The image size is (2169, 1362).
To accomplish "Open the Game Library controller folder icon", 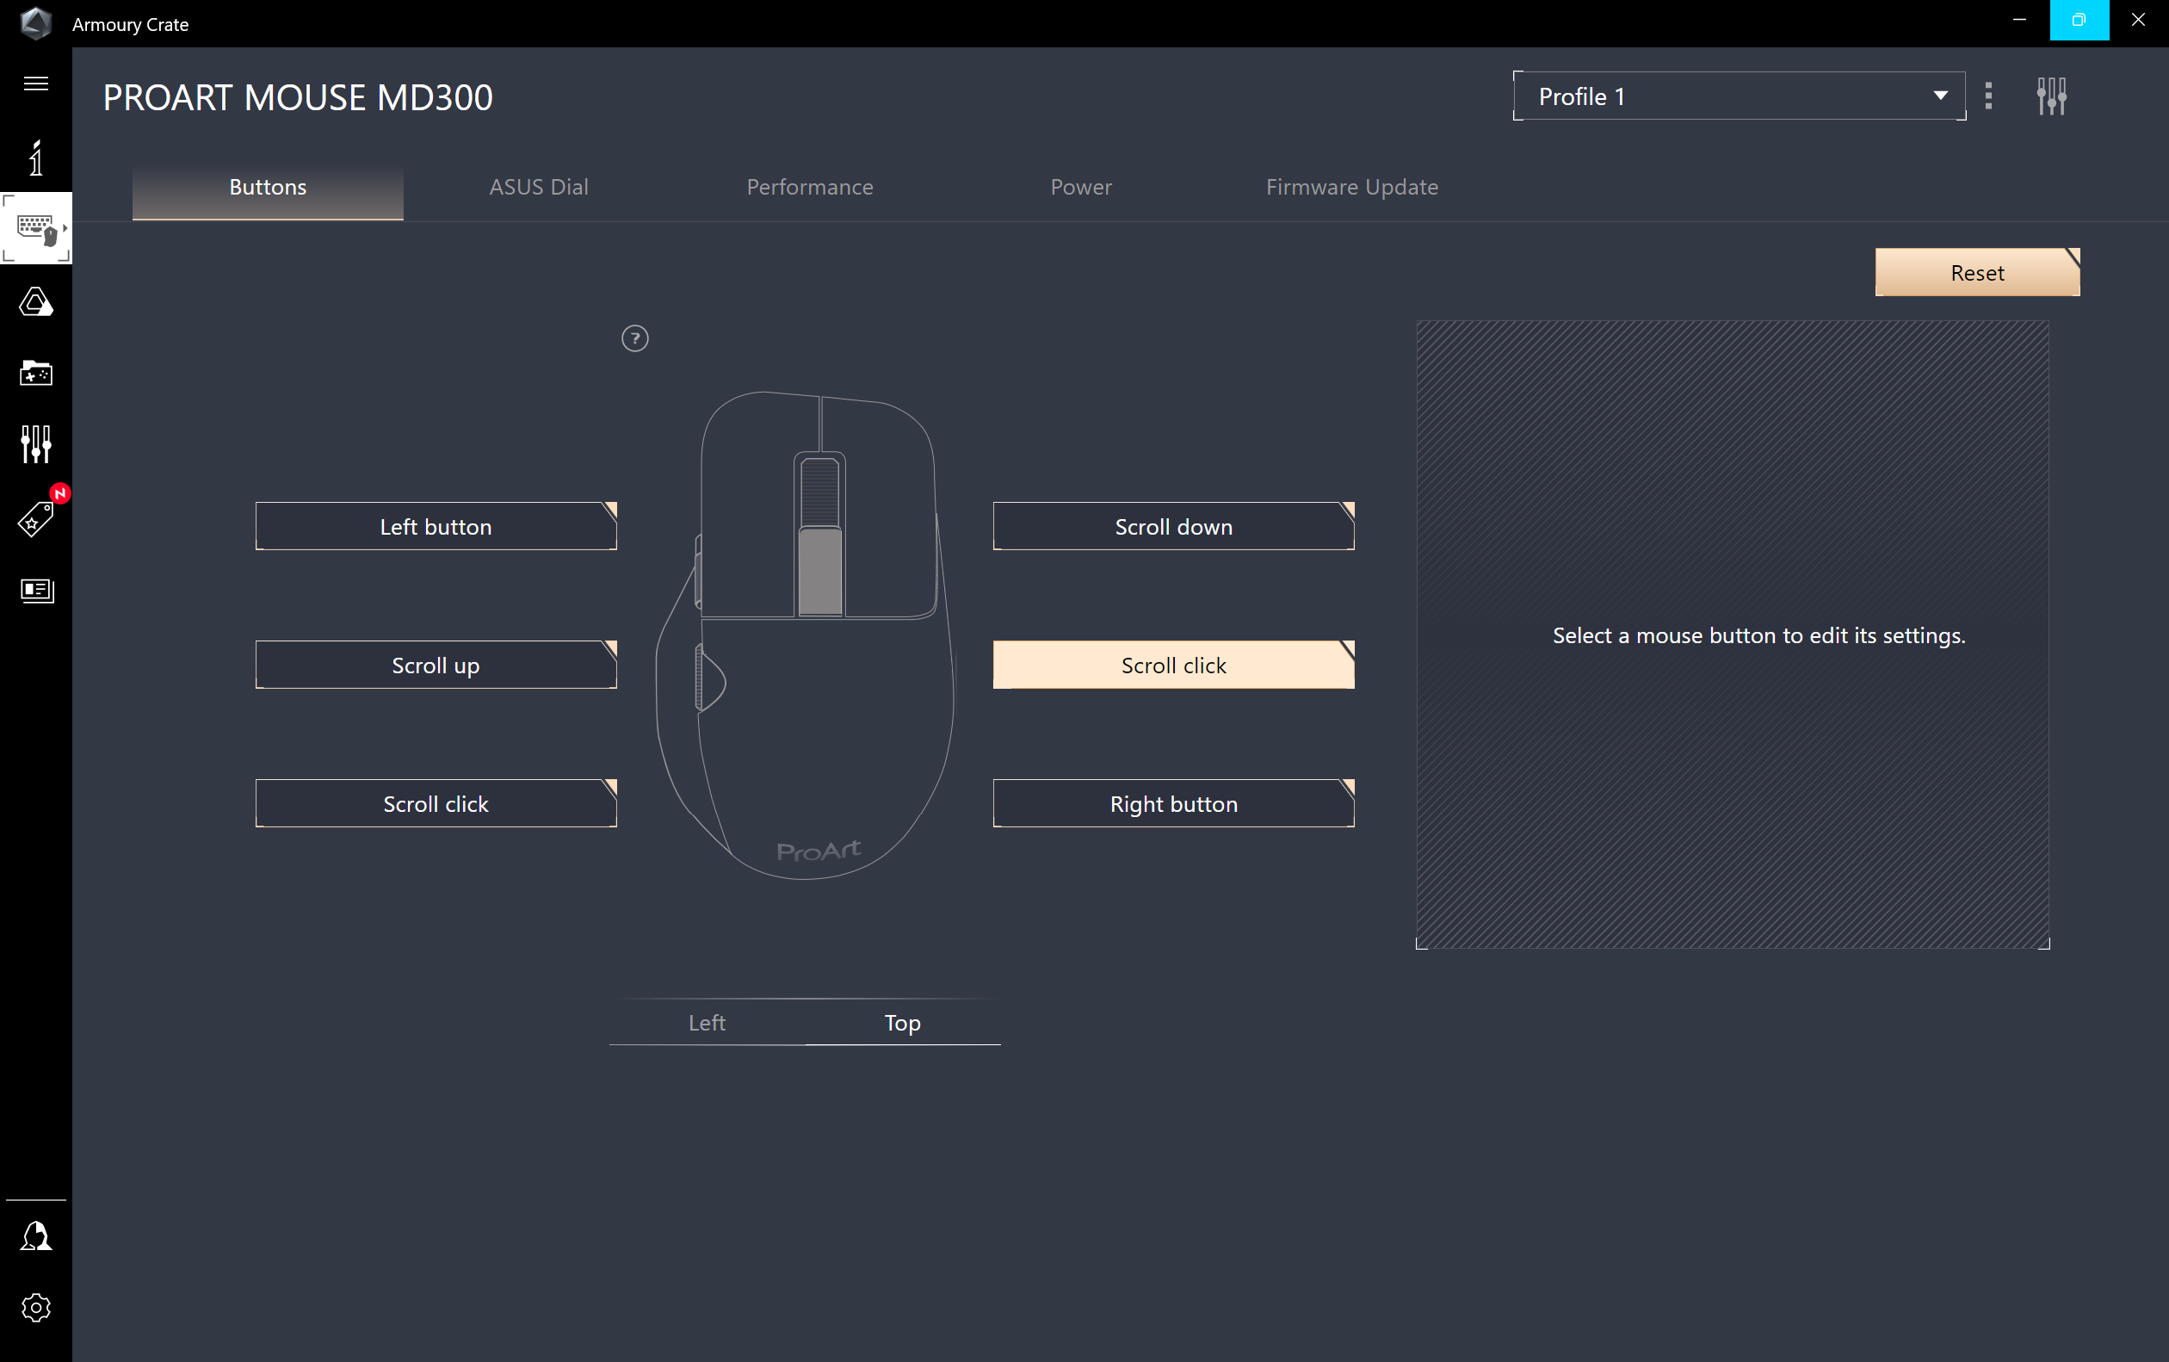I will (x=36, y=373).
